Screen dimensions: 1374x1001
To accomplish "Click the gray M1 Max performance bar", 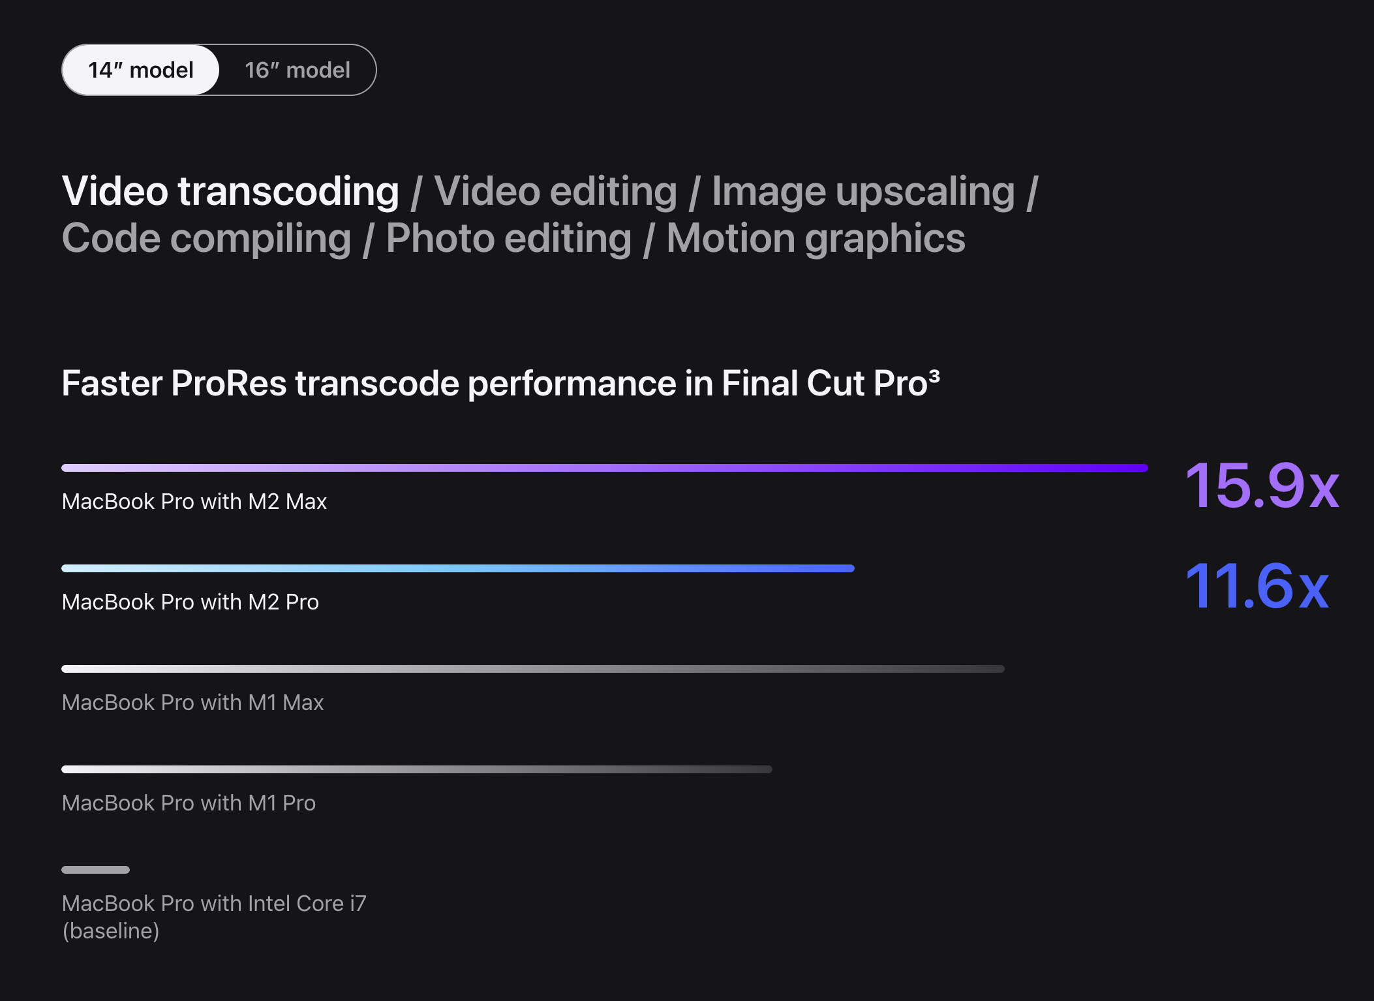I will pyautogui.click(x=533, y=669).
